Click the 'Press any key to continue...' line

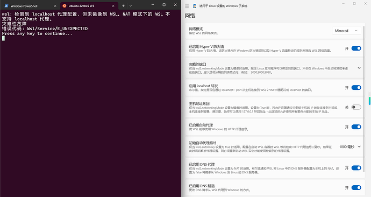coord(37,33)
